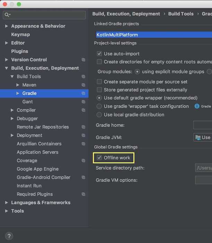Open Plugins settings page
Screen dimensions: 212x243
pyautogui.click(x=19, y=51)
